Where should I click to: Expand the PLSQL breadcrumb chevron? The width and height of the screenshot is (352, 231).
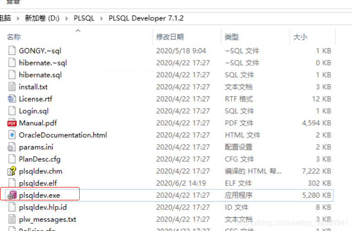102,18
